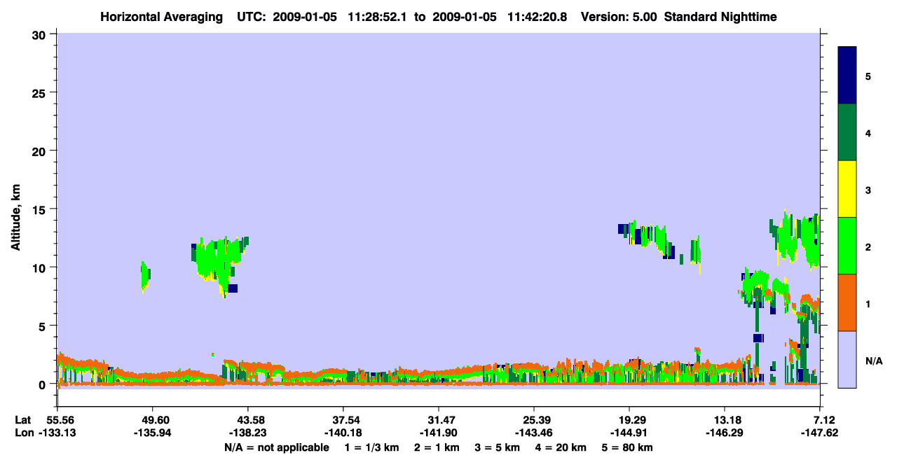Click the y-axis tick label 0
This screenshot has width=911, height=467.
click(x=43, y=384)
